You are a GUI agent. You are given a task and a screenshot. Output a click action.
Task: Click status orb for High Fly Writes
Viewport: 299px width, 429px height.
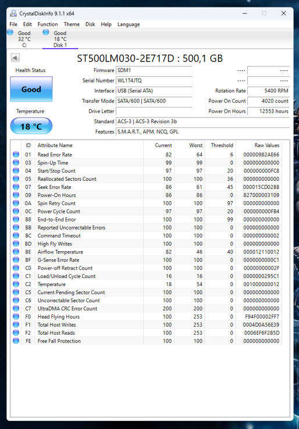[x=16, y=244]
